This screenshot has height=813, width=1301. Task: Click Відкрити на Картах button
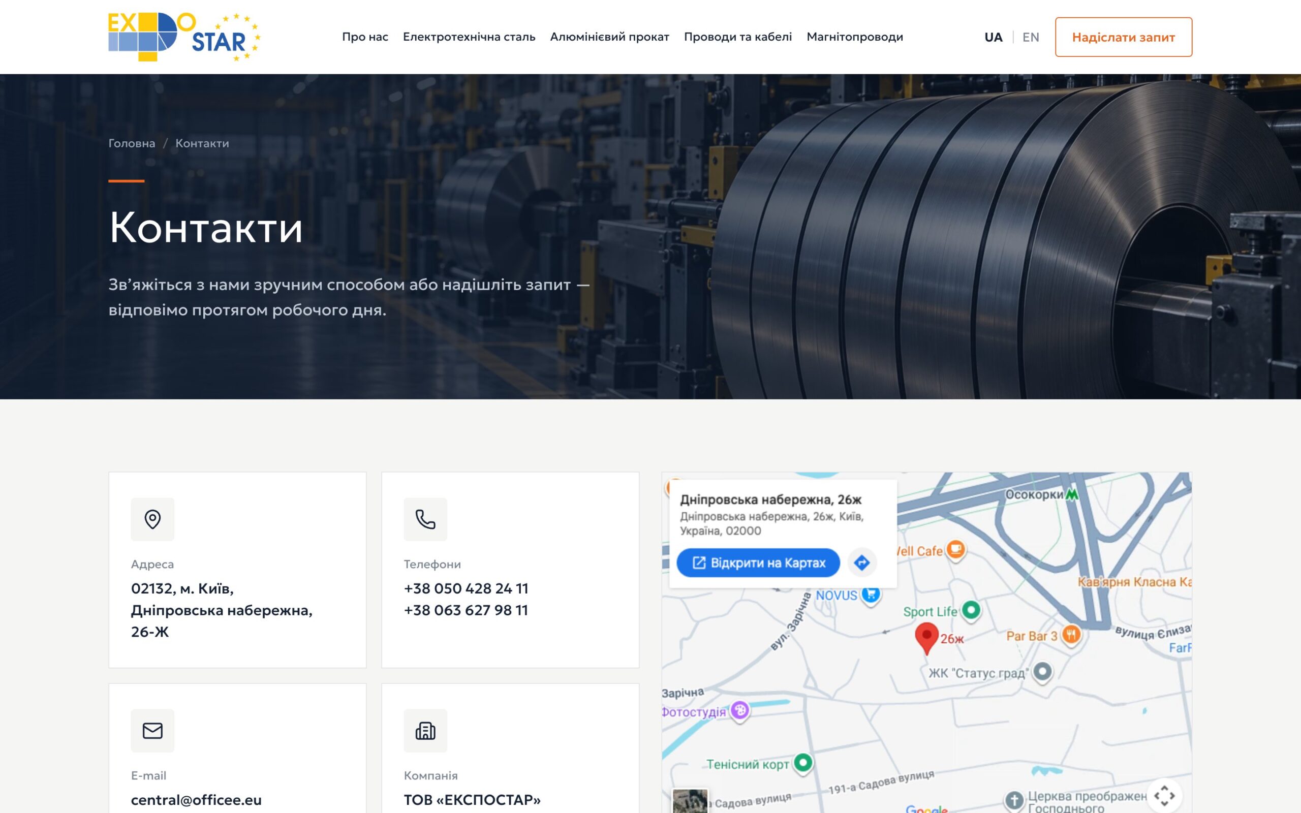758,562
